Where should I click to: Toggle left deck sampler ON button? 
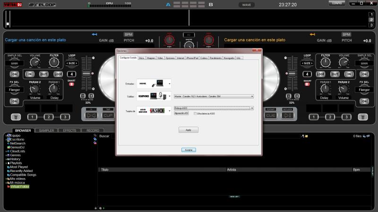click(x=15, y=74)
